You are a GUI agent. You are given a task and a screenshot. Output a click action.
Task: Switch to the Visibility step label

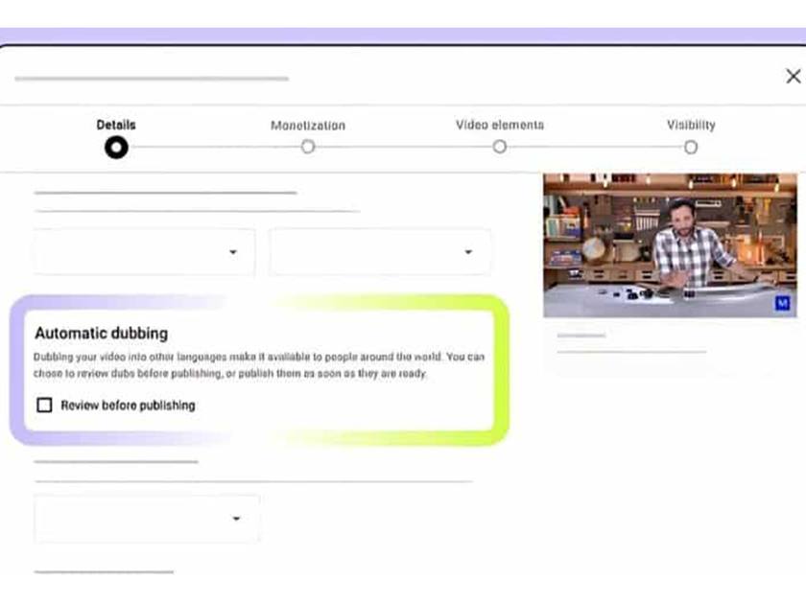691,125
